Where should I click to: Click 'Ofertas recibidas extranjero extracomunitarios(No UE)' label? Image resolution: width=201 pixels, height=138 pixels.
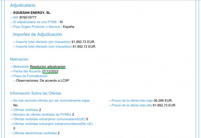tap(53, 124)
